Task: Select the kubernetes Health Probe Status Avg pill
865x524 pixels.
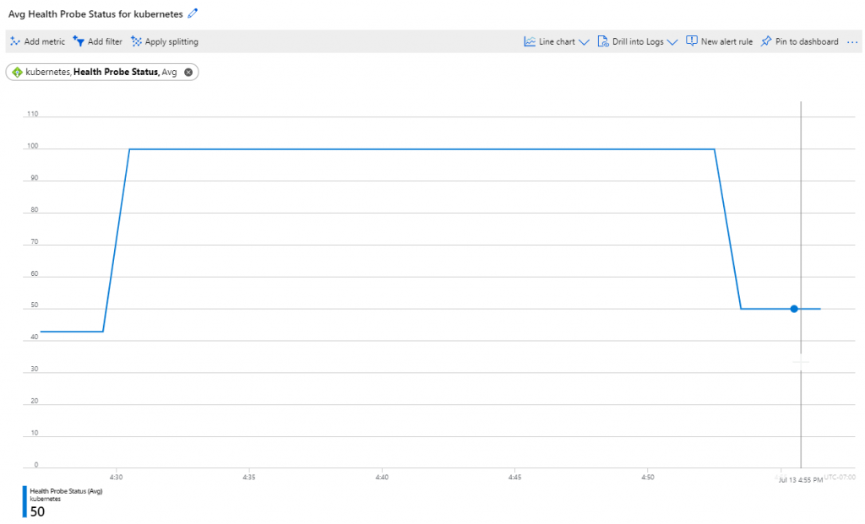Action: (102, 73)
